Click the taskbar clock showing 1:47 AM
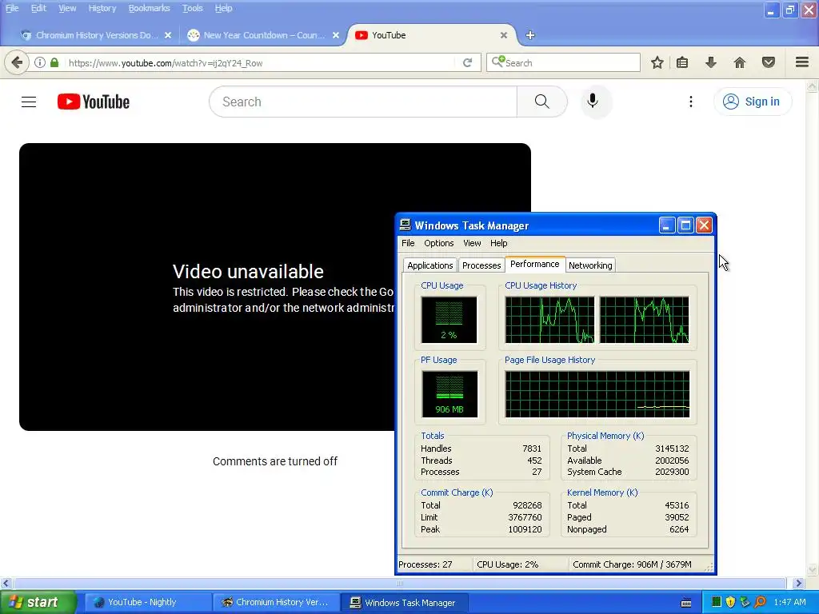Screen dimensions: 819x614 point(789,602)
